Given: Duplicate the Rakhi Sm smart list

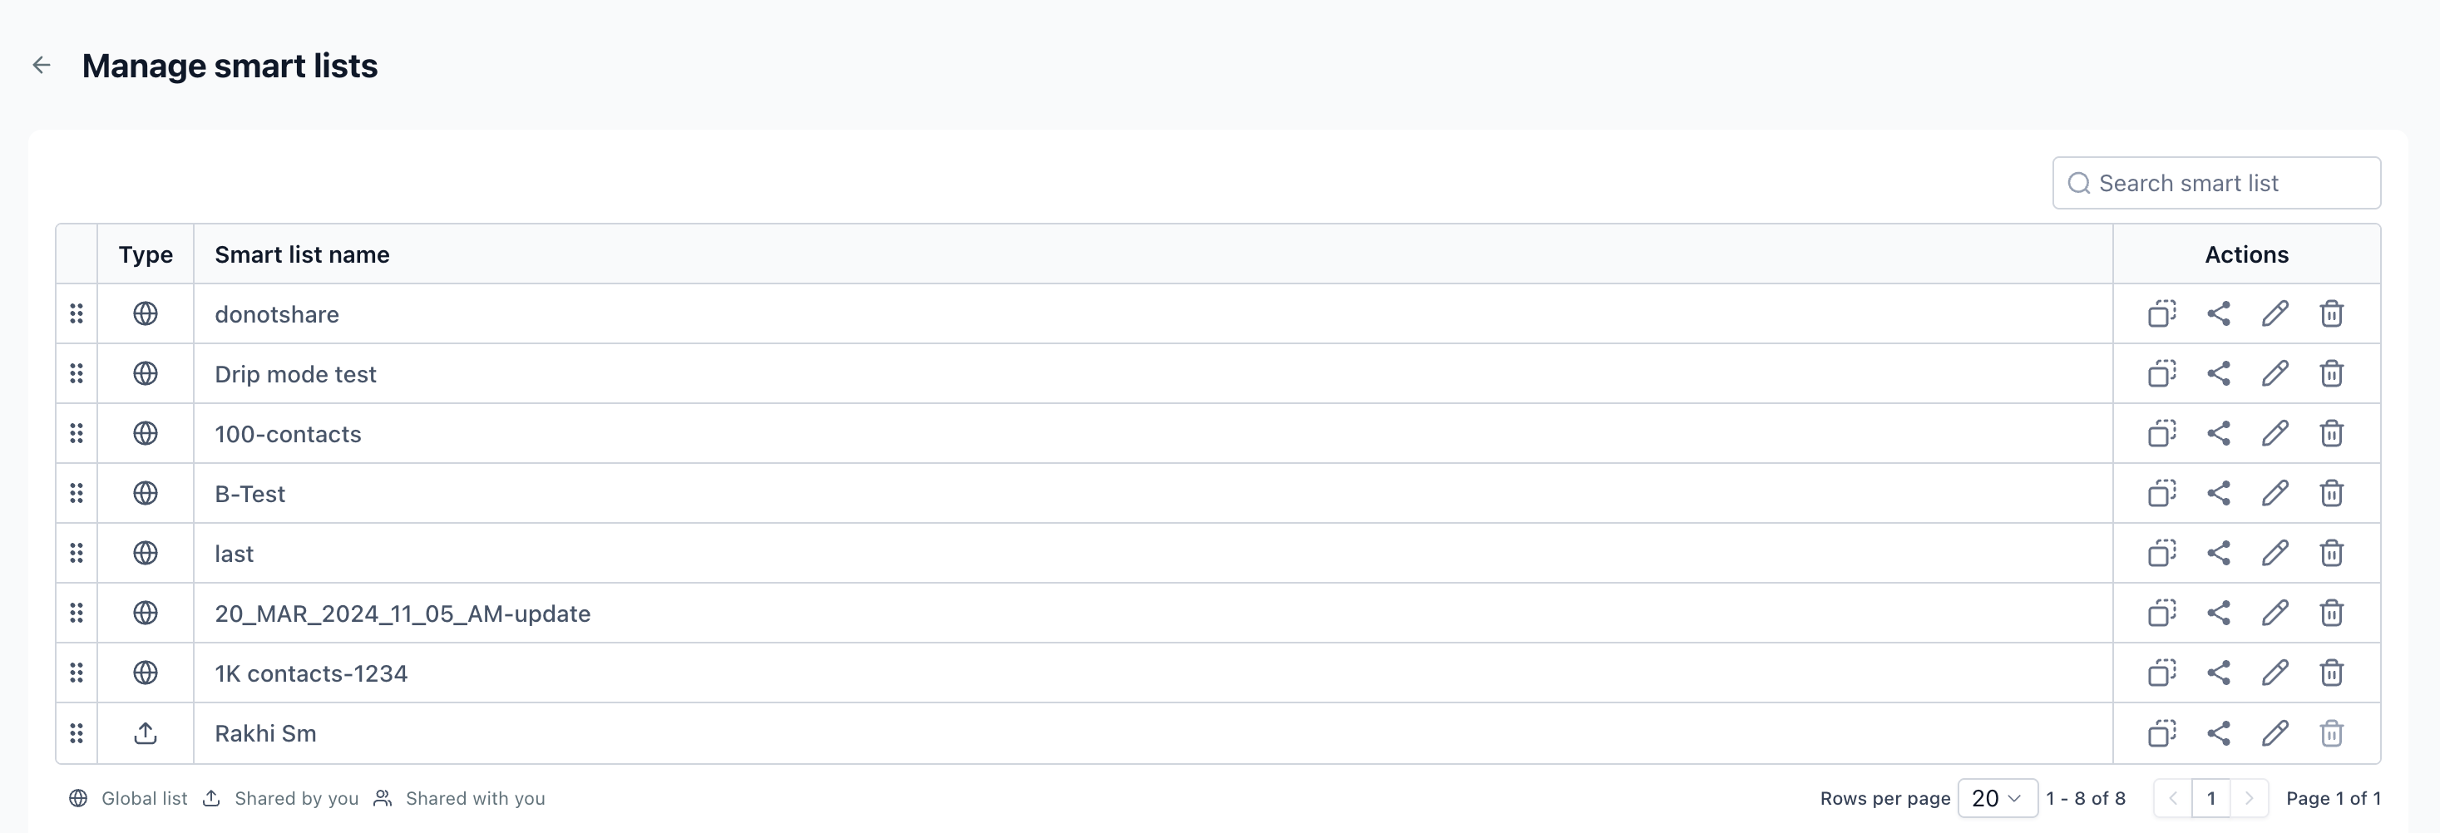Looking at the screenshot, I should coord(2161,733).
